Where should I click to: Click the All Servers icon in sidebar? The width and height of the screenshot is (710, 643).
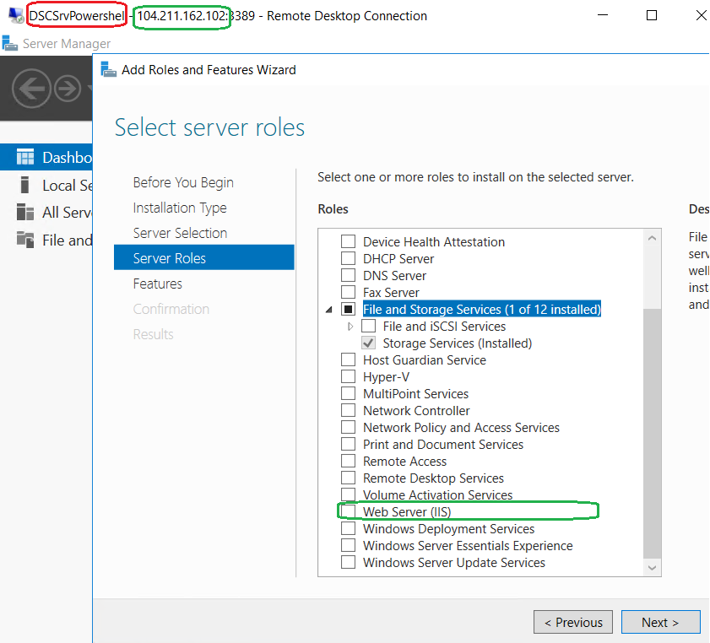point(25,213)
